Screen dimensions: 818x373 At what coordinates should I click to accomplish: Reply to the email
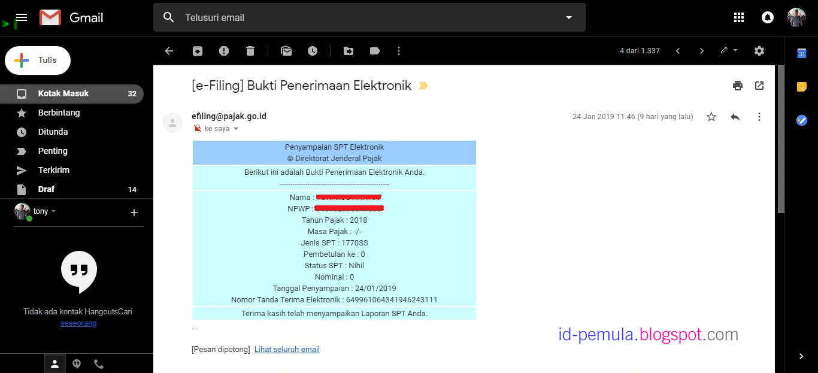click(x=735, y=117)
